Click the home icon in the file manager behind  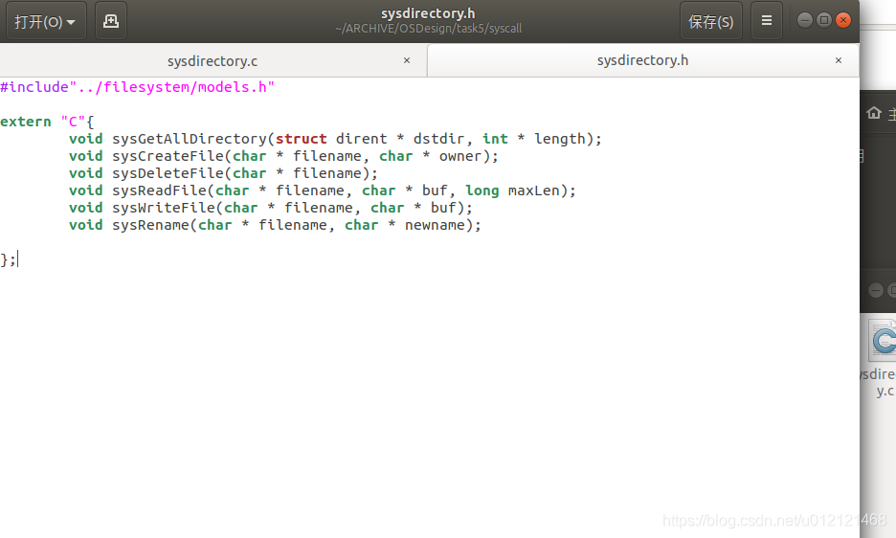[x=874, y=113]
